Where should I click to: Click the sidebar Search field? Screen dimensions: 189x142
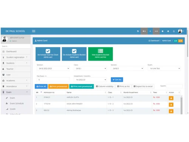pyautogui.click(x=15, y=46)
